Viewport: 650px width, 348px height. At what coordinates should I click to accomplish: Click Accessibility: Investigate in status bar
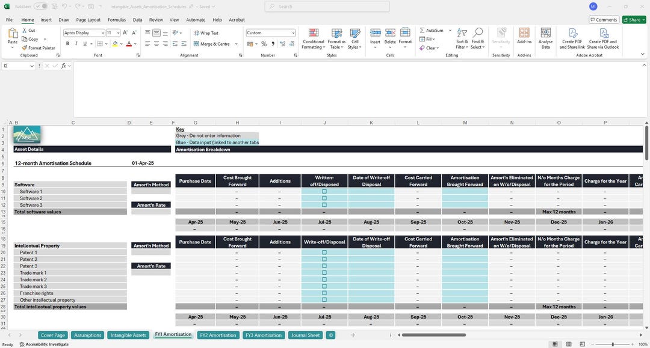44,344
